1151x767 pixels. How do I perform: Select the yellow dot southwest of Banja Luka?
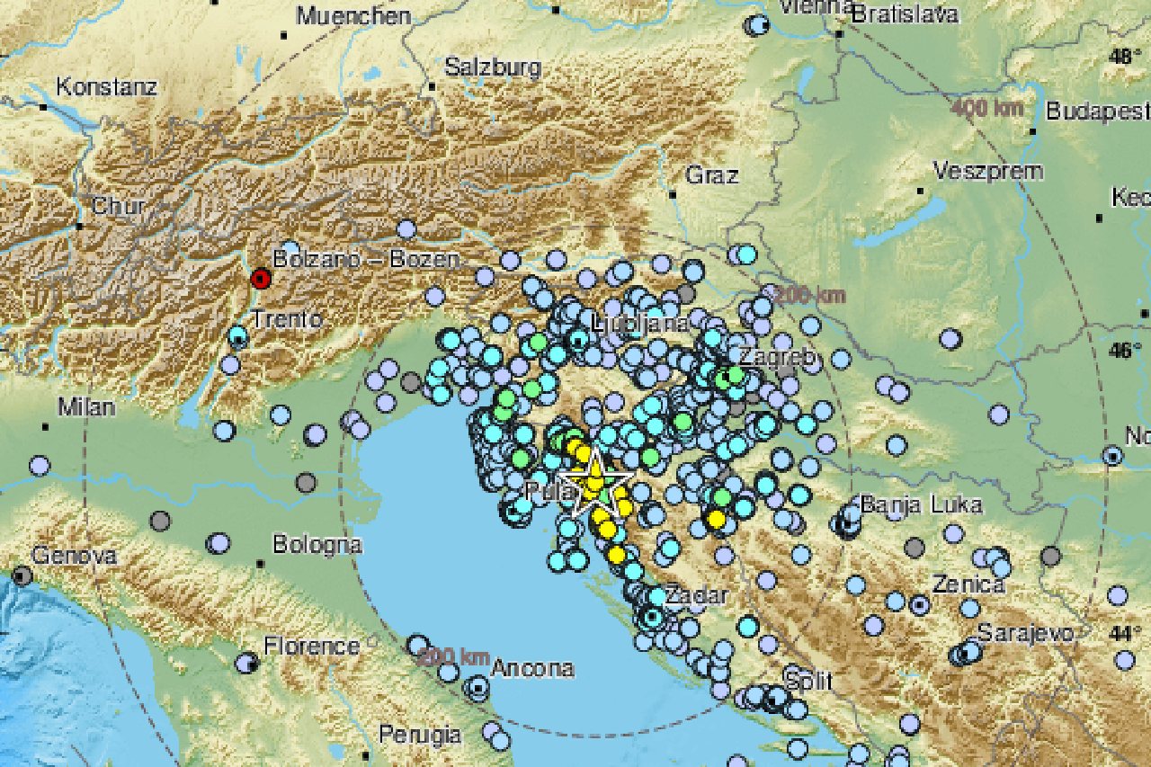click(716, 519)
